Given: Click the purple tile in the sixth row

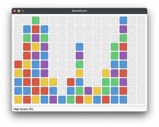Looking at the screenshot, I should click(44, 64).
